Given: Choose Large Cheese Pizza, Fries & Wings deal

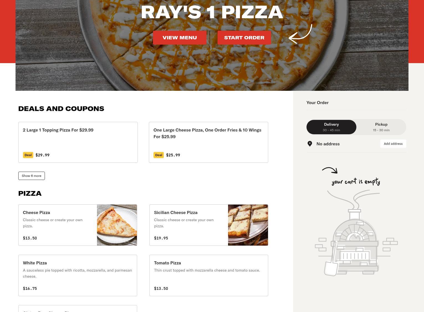Looking at the screenshot, I should pyautogui.click(x=208, y=142).
